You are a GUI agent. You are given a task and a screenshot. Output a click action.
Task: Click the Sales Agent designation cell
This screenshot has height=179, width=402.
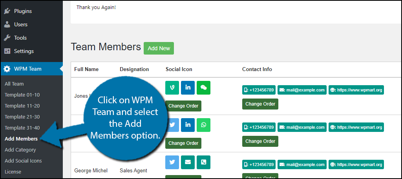(x=133, y=170)
